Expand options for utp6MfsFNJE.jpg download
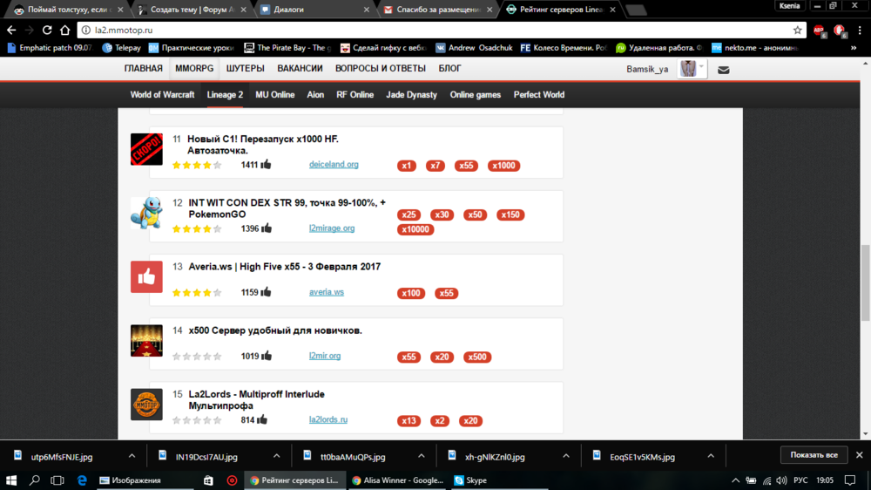The width and height of the screenshot is (871, 490). point(132,455)
